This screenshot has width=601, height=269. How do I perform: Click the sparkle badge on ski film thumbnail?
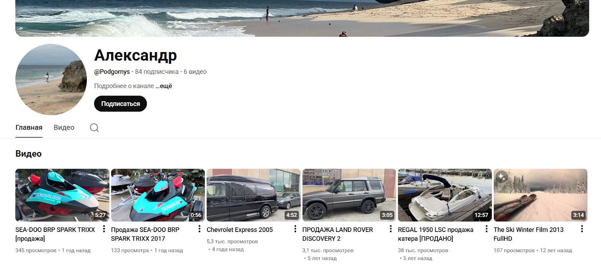[x=502, y=177]
